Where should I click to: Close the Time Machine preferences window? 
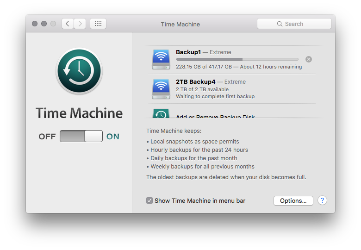[x=35, y=24]
